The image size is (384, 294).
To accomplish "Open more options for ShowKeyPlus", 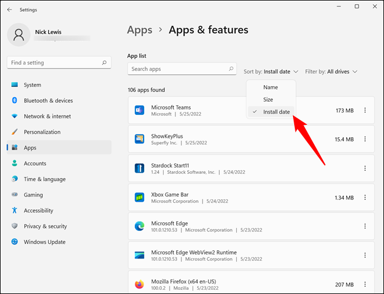I will tap(365, 139).
